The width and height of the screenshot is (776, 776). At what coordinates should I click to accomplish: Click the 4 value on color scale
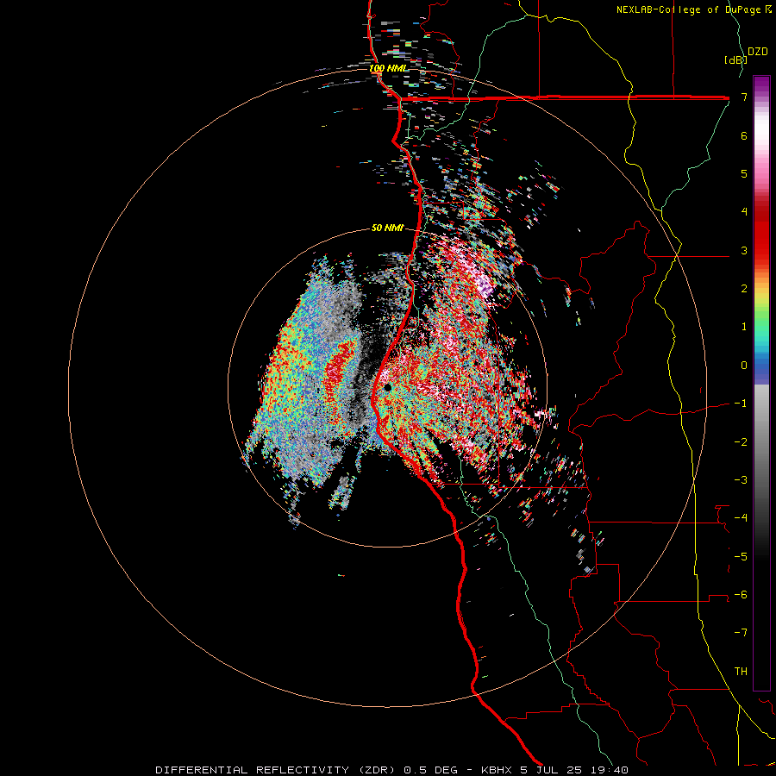744,212
